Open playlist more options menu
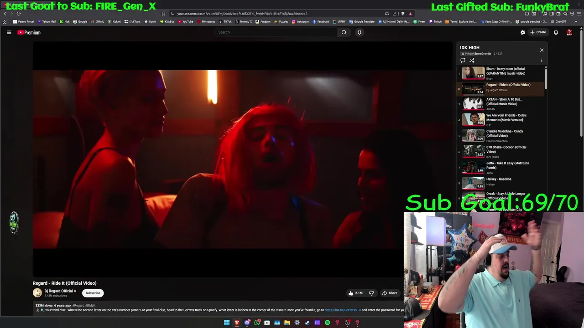This screenshot has width=584, height=328. (542, 60)
